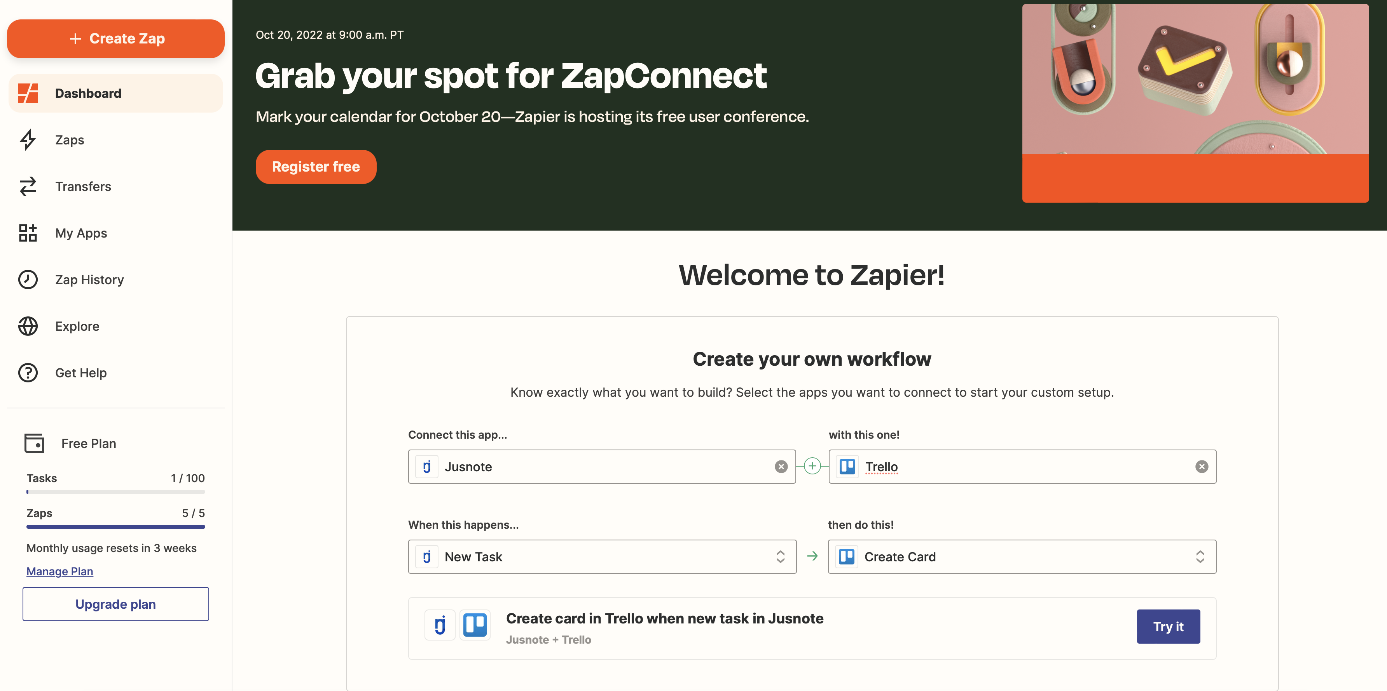1387x691 pixels.
Task: Click the Zaps usage progress bar
Action: tap(116, 527)
